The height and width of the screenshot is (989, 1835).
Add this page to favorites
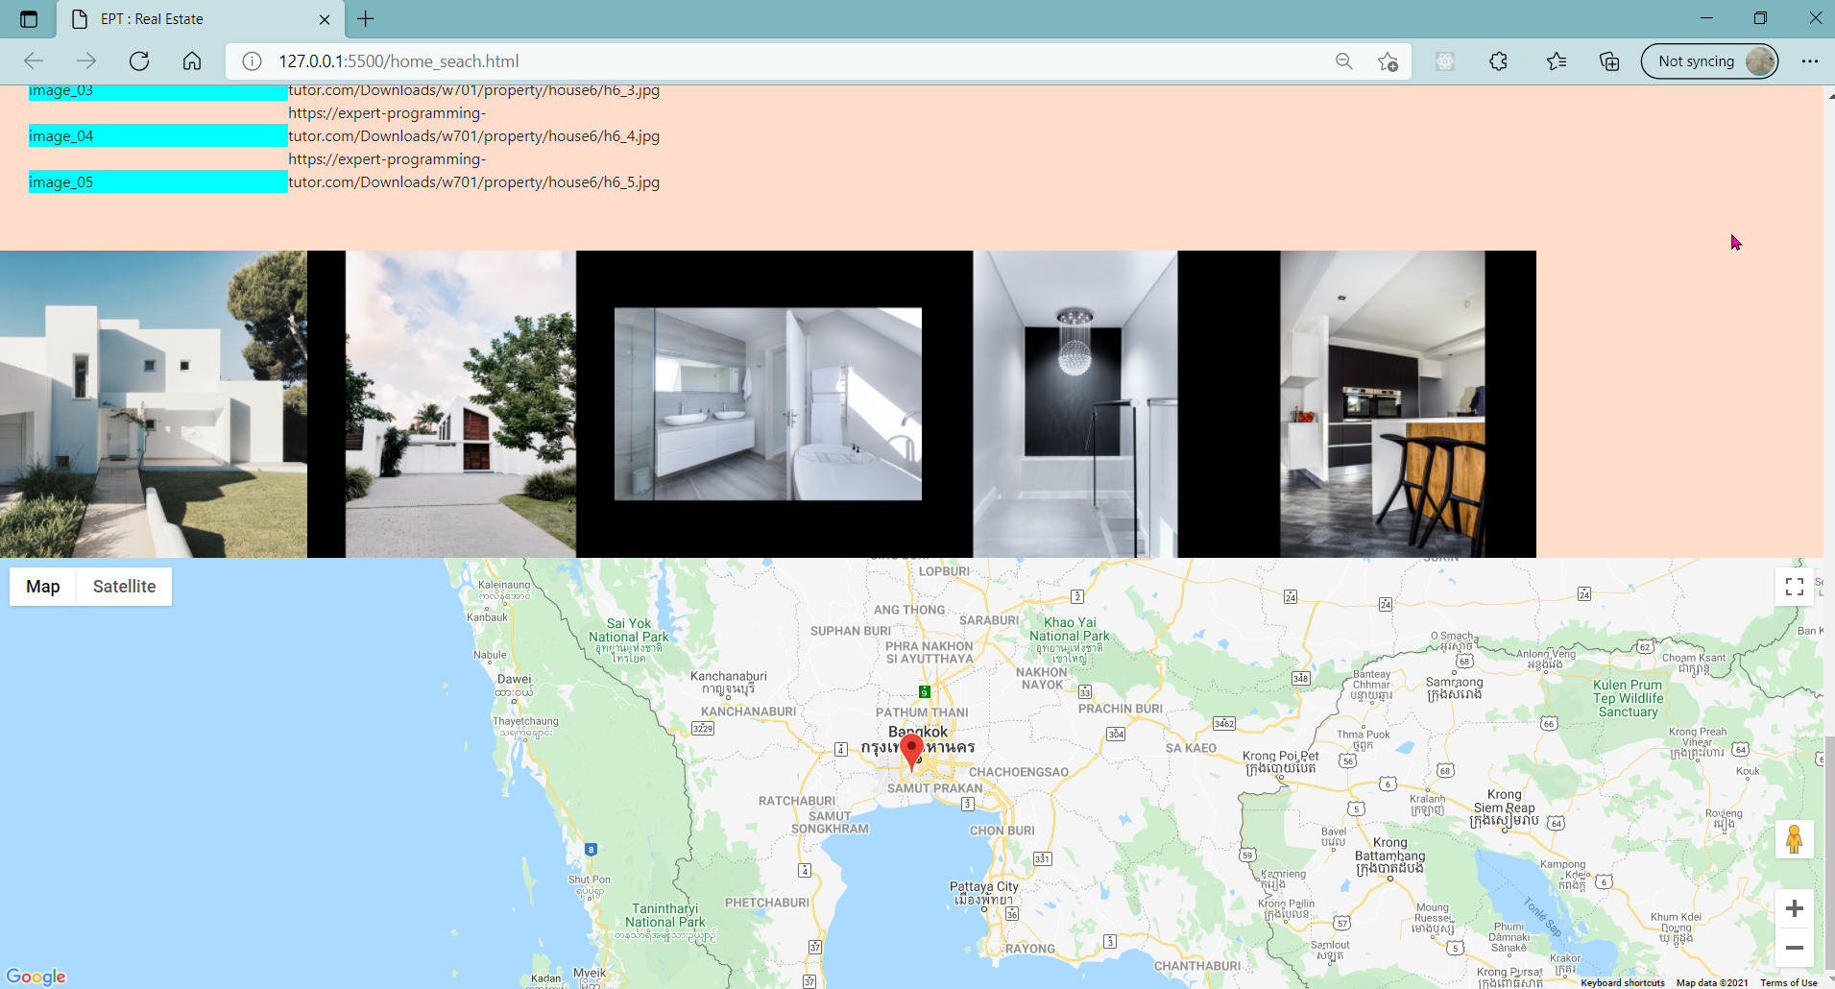point(1388,61)
